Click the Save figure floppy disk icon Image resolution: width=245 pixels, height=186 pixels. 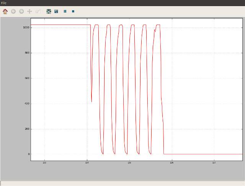(56, 11)
